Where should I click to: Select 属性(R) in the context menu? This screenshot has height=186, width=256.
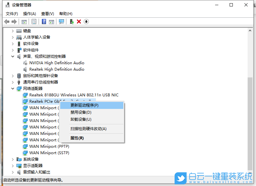pyautogui.click(x=77, y=138)
